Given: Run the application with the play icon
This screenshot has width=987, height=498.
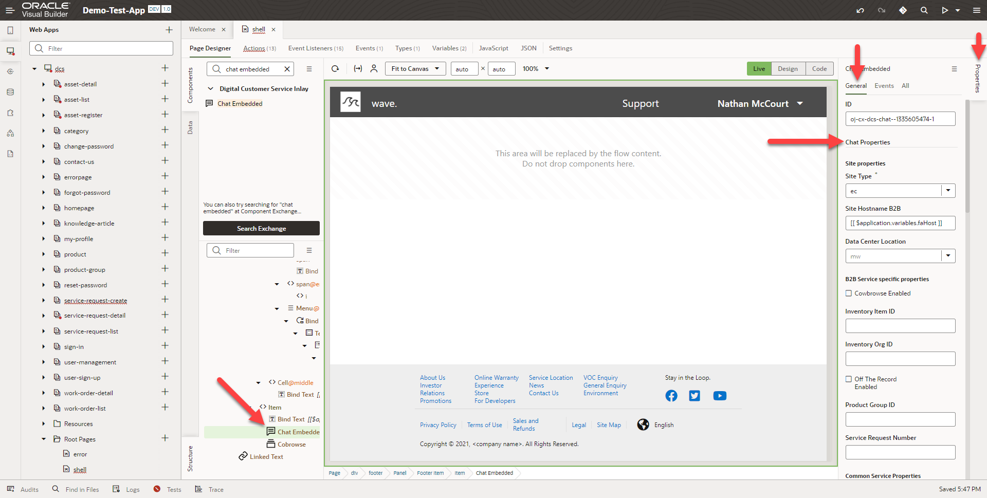Looking at the screenshot, I should [x=946, y=10].
